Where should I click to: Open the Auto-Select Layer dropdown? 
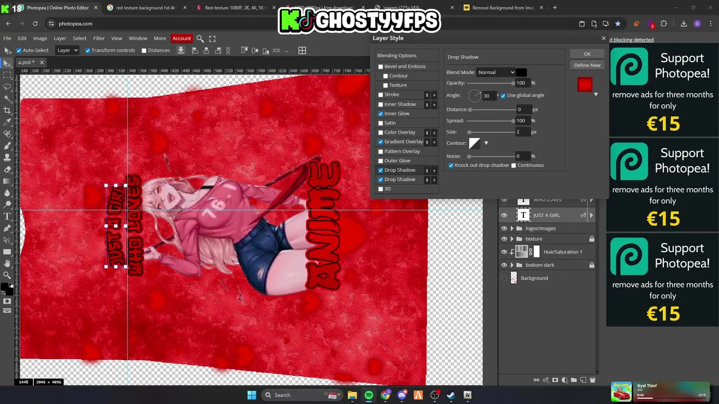(67, 50)
